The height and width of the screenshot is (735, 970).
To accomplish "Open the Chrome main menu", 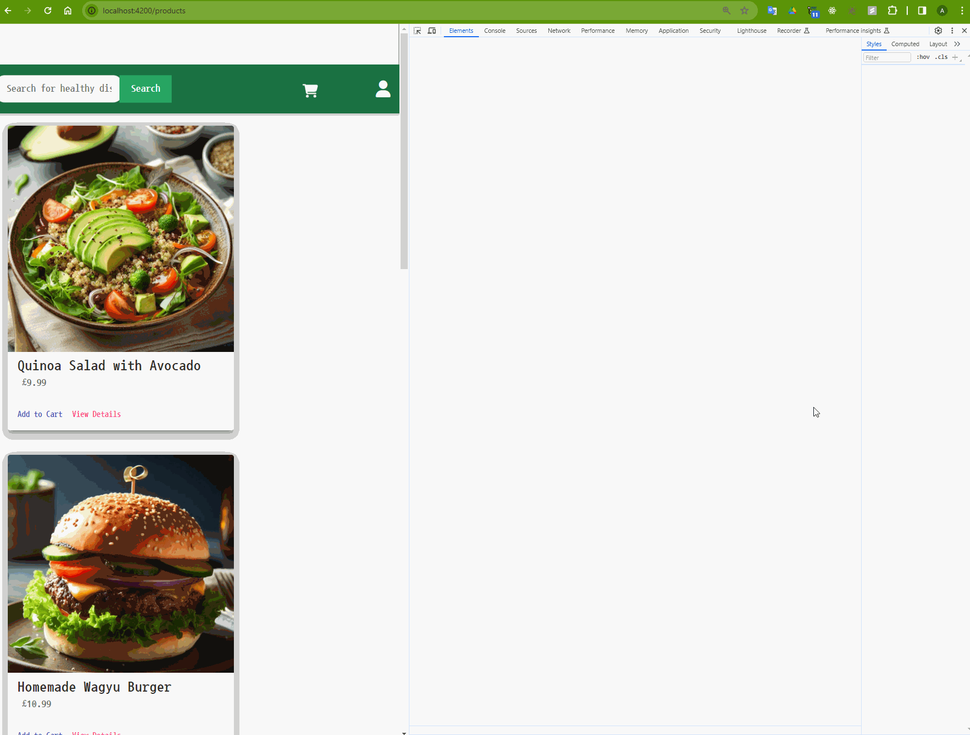I will 962,11.
